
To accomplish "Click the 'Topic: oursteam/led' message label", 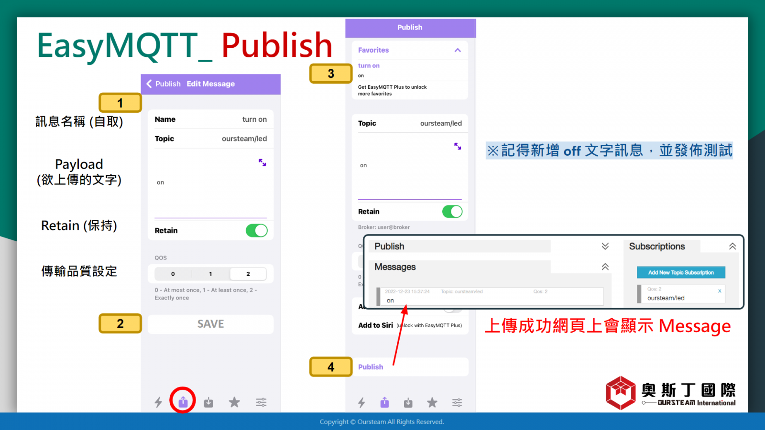I will point(462,291).
